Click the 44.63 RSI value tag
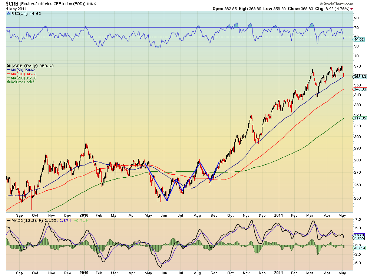 (x=358, y=39)
